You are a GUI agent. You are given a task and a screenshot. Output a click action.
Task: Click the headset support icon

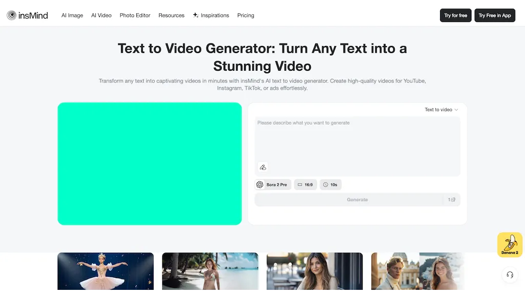(510, 275)
